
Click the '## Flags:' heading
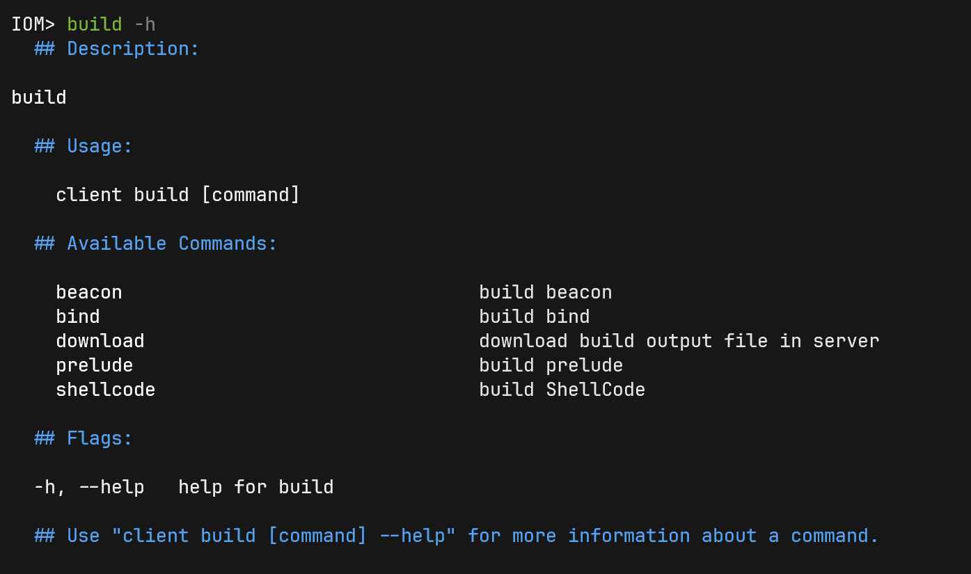pyautogui.click(x=84, y=438)
